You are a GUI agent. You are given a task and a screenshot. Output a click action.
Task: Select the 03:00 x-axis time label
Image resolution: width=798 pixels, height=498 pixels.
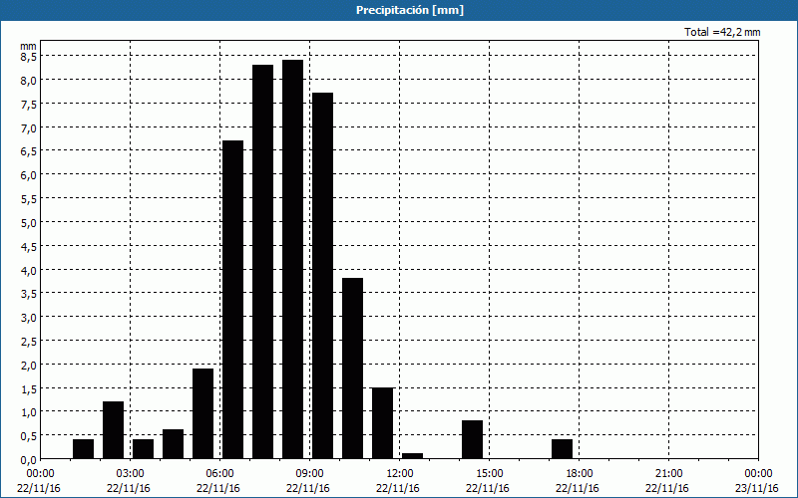[131, 474]
